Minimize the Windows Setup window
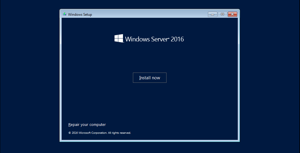Image resolution: width=300 pixels, height=153 pixels. [213, 14]
